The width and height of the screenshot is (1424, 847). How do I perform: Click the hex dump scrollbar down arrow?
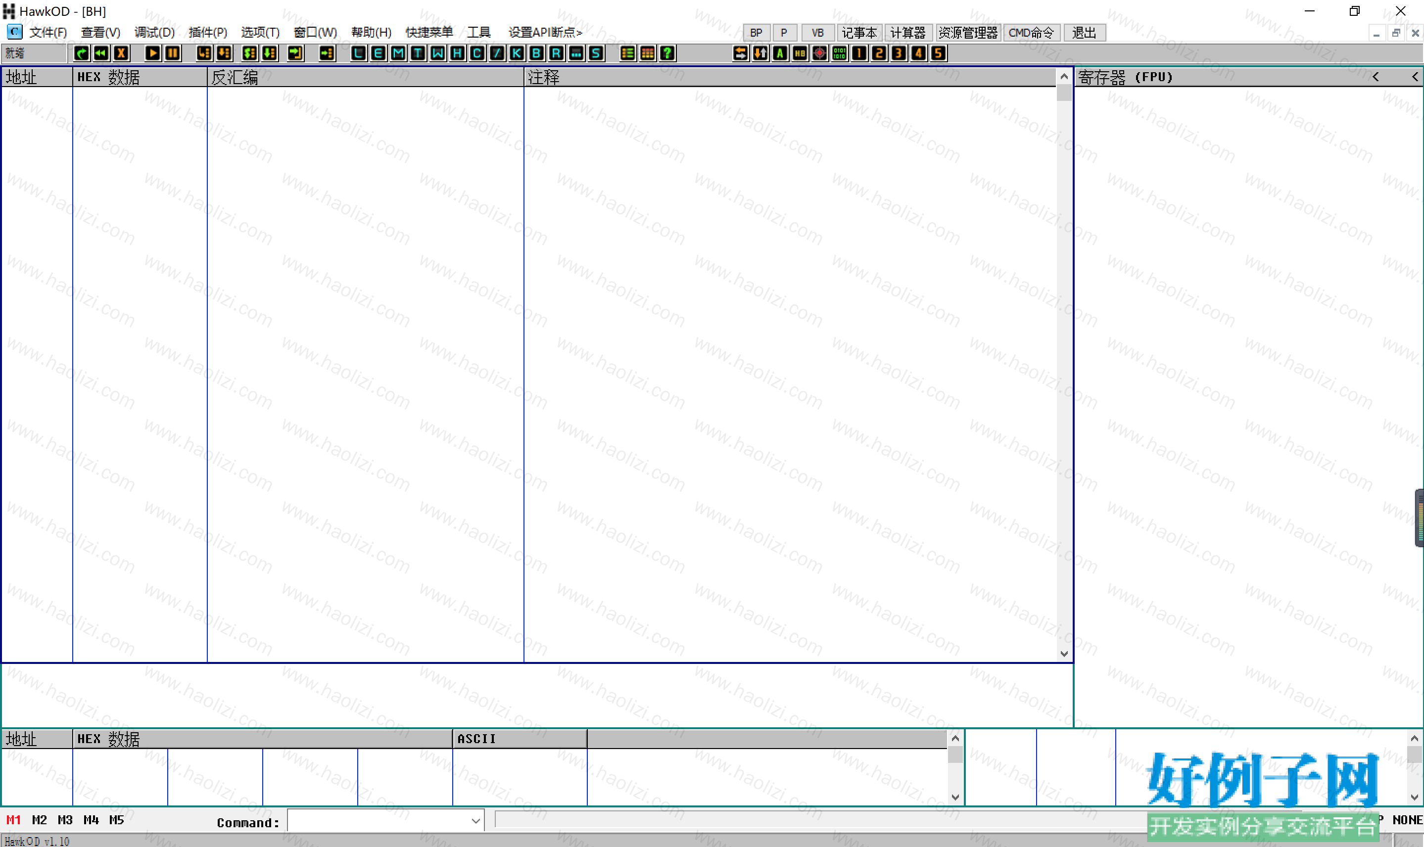pyautogui.click(x=955, y=798)
